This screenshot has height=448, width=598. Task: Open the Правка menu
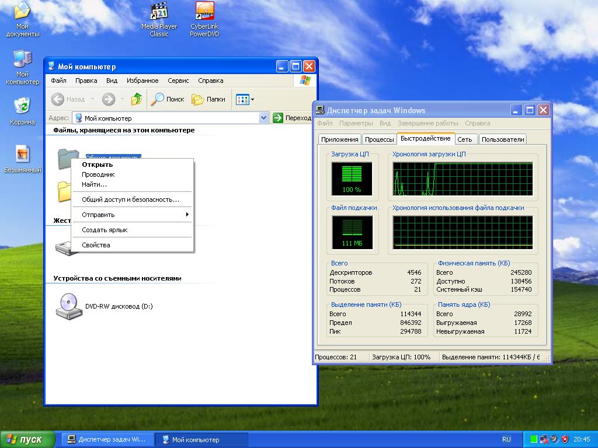pos(86,80)
